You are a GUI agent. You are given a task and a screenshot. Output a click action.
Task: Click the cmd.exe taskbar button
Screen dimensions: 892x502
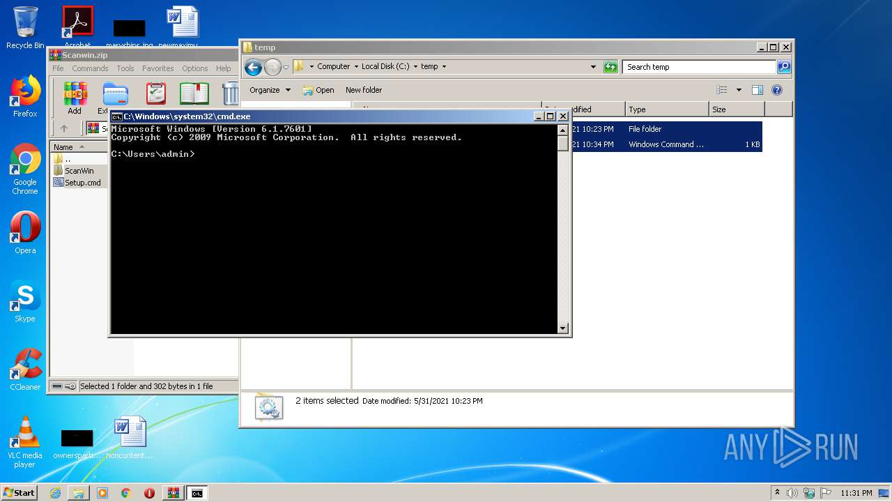pyautogui.click(x=197, y=493)
